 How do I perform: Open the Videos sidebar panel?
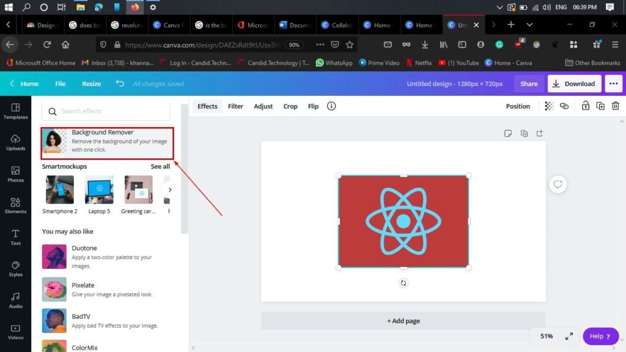tap(15, 332)
